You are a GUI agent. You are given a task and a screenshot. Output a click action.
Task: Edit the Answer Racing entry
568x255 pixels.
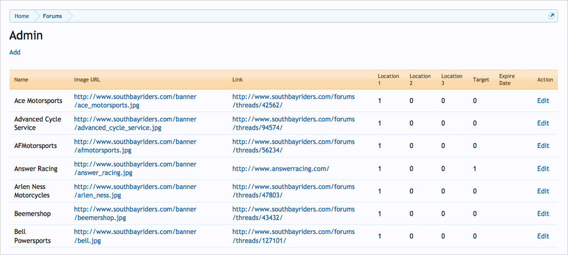[542, 169]
